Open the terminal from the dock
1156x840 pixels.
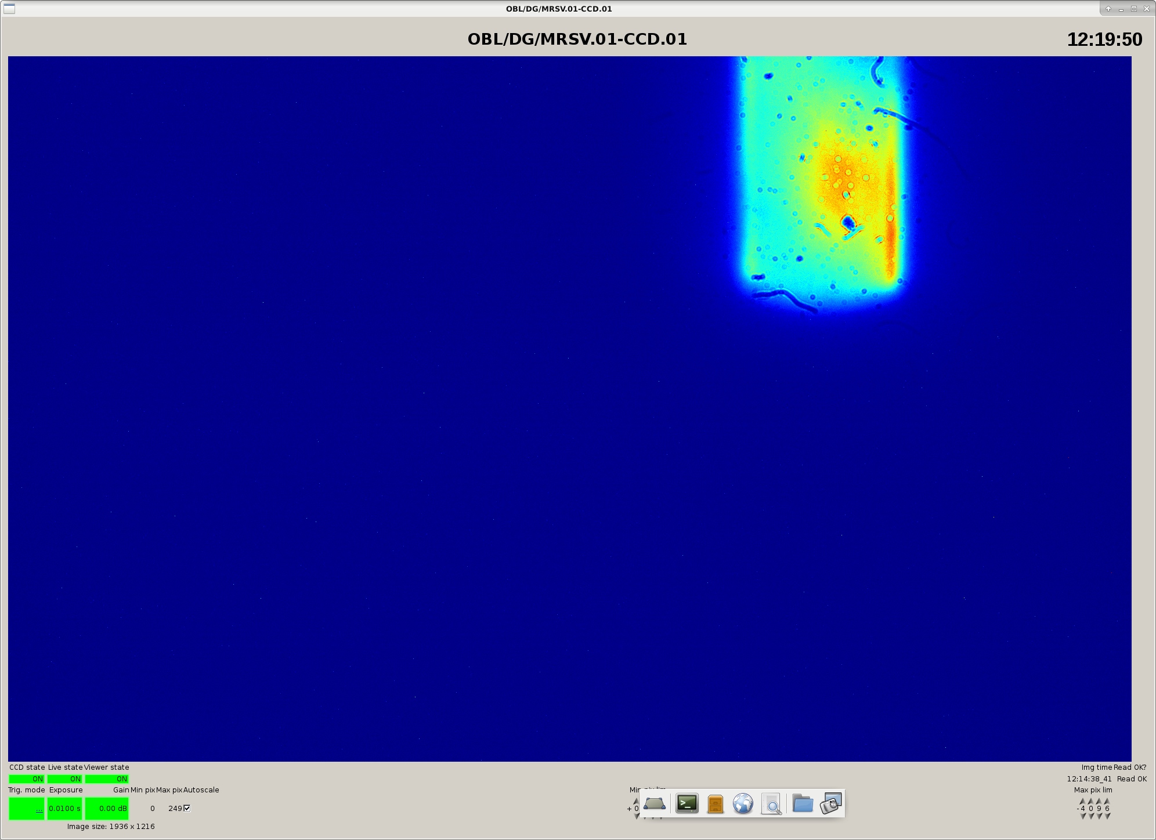tap(687, 803)
